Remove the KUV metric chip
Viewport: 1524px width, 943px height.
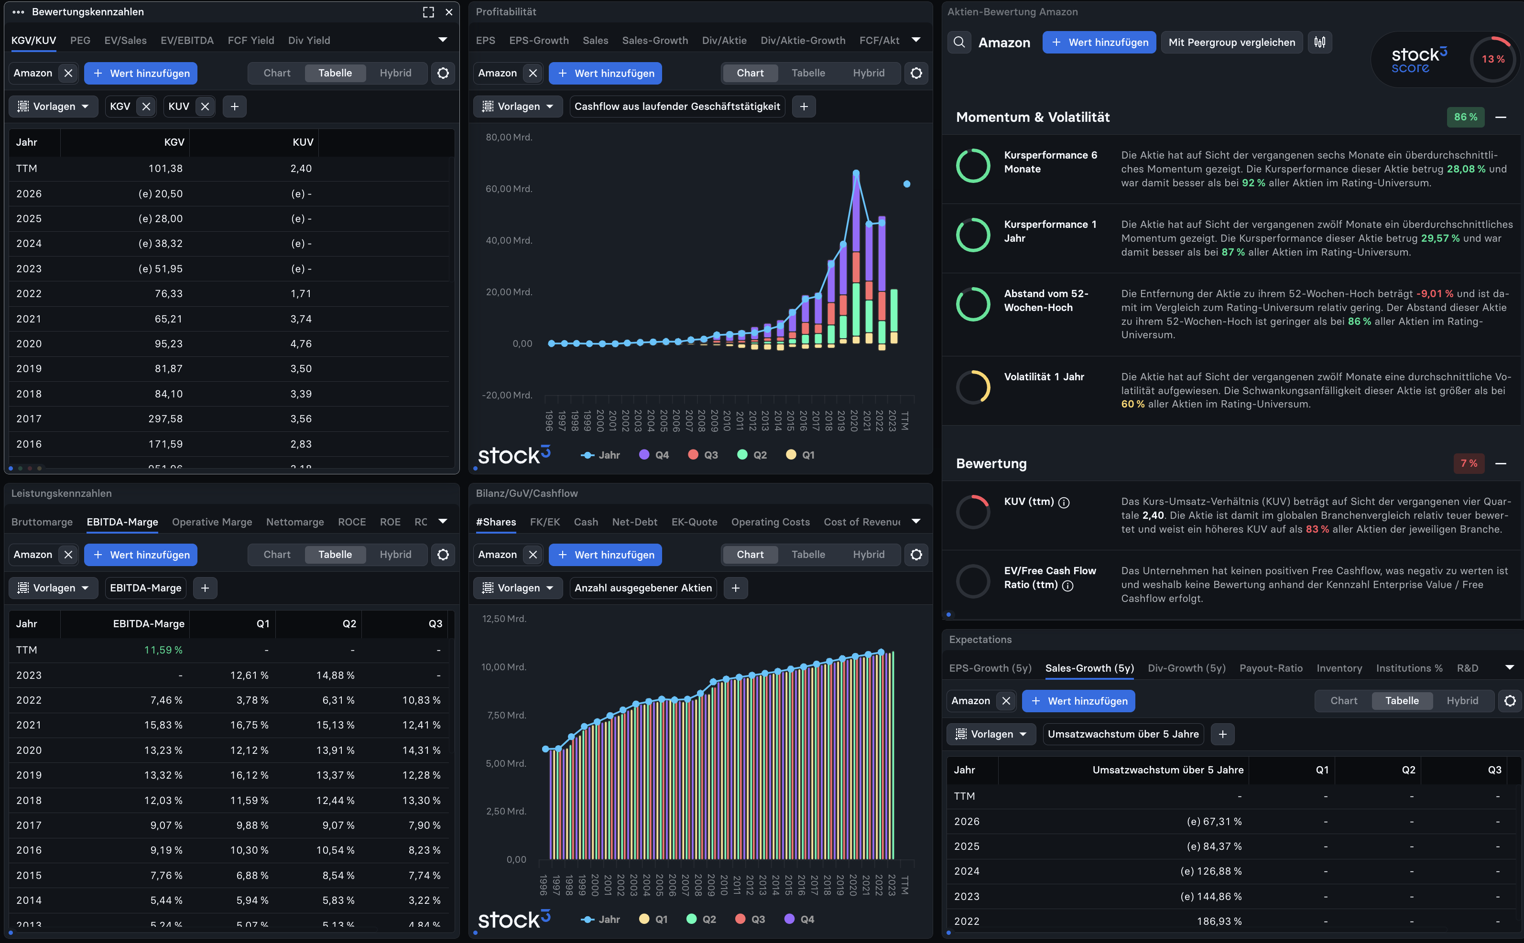(x=205, y=107)
